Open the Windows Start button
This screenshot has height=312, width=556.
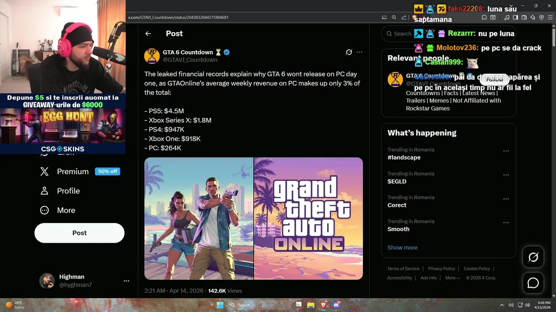pyautogui.click(x=220, y=305)
